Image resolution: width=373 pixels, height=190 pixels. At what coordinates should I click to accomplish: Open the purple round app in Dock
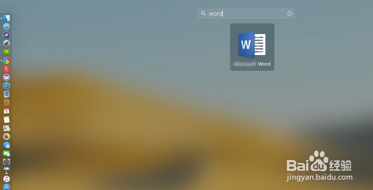[6, 77]
